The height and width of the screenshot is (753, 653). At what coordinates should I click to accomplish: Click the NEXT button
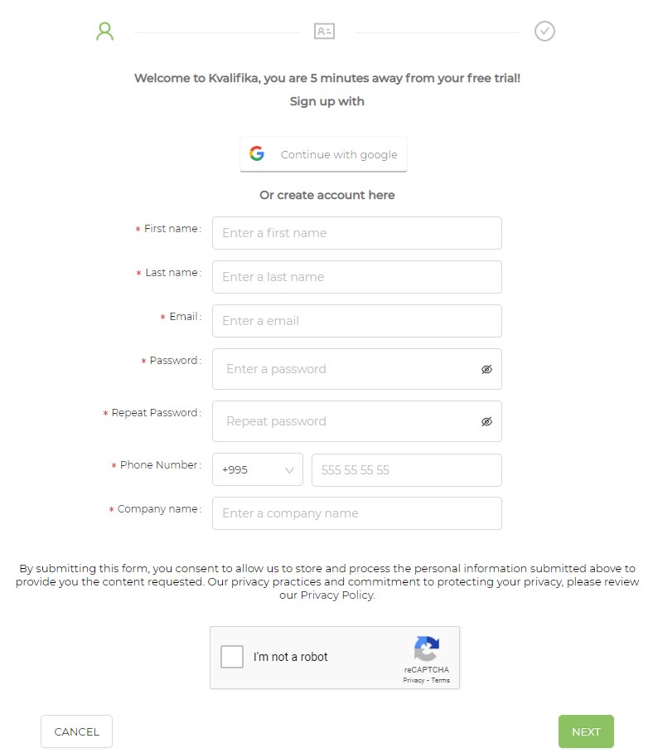tap(586, 731)
